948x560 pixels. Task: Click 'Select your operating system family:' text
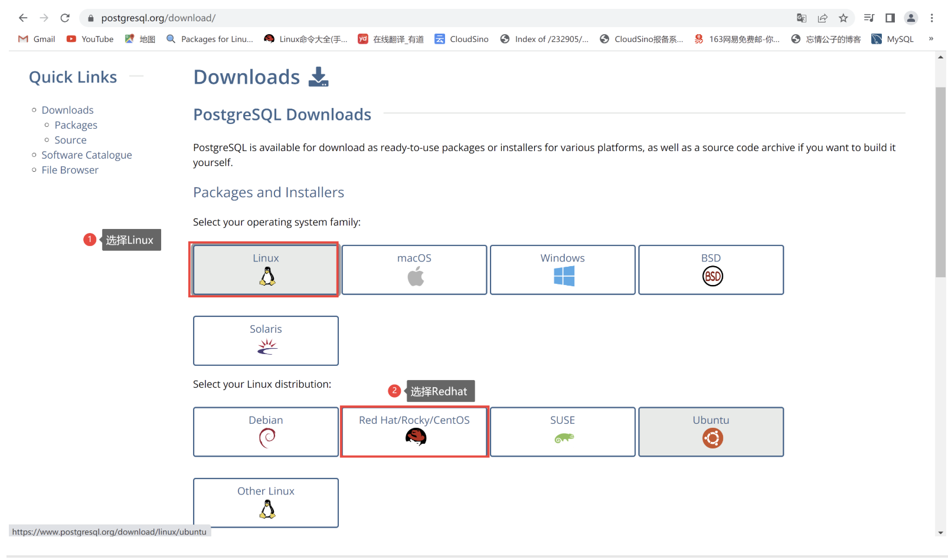pyautogui.click(x=277, y=222)
